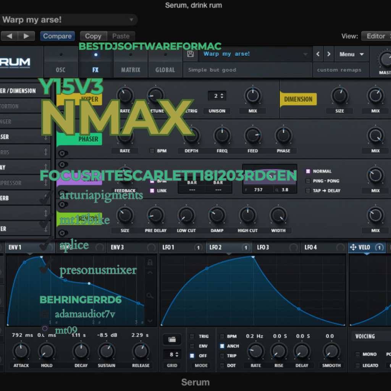Toggle the Reverb effect power icon
This screenshot has width=391, height=391.
(63, 233)
